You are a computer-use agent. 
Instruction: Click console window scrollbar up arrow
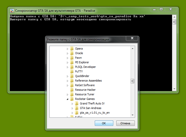[x=174, y=17]
